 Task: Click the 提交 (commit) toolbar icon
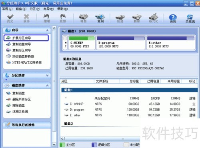[x=10, y=18]
